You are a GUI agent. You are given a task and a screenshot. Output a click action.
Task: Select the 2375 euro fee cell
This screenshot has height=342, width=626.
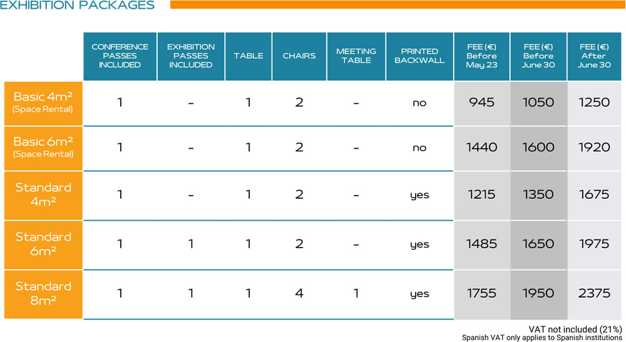click(595, 293)
